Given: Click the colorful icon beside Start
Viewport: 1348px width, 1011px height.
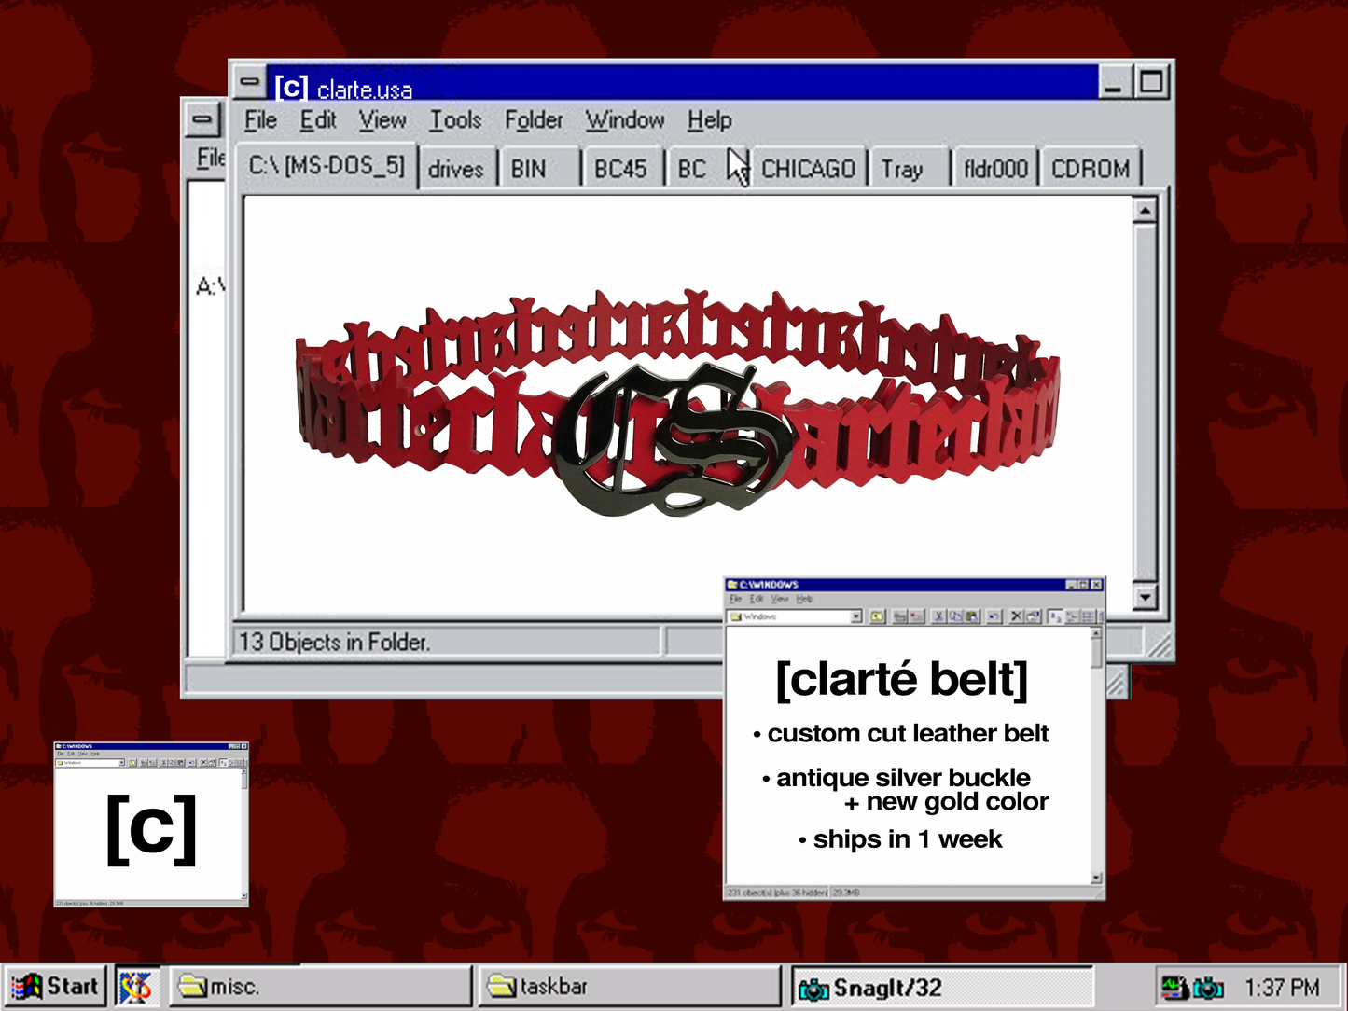Looking at the screenshot, I should (x=135, y=987).
